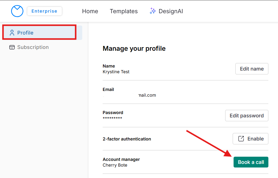
Task: Click the circular app logo icon
Action: pos(17,11)
